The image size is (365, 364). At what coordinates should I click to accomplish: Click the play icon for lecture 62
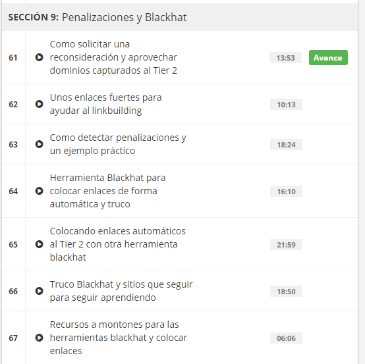pyautogui.click(x=39, y=104)
